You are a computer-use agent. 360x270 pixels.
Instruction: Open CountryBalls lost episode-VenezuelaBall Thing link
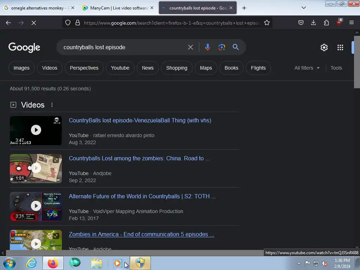coord(140,120)
